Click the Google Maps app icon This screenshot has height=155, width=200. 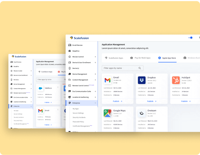(107, 113)
